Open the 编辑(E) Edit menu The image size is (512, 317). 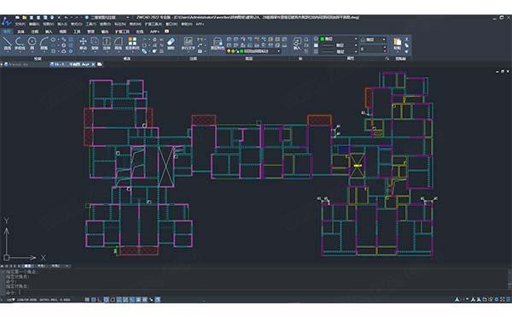34,24
